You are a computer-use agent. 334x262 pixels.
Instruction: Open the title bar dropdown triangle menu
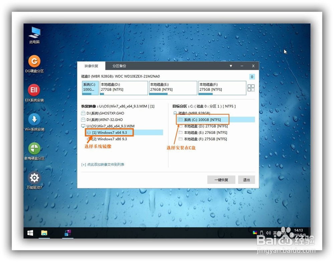coord(231,66)
